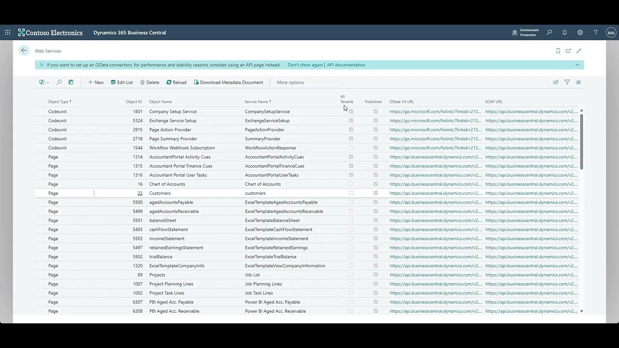Open the API documentation link

coord(346,65)
